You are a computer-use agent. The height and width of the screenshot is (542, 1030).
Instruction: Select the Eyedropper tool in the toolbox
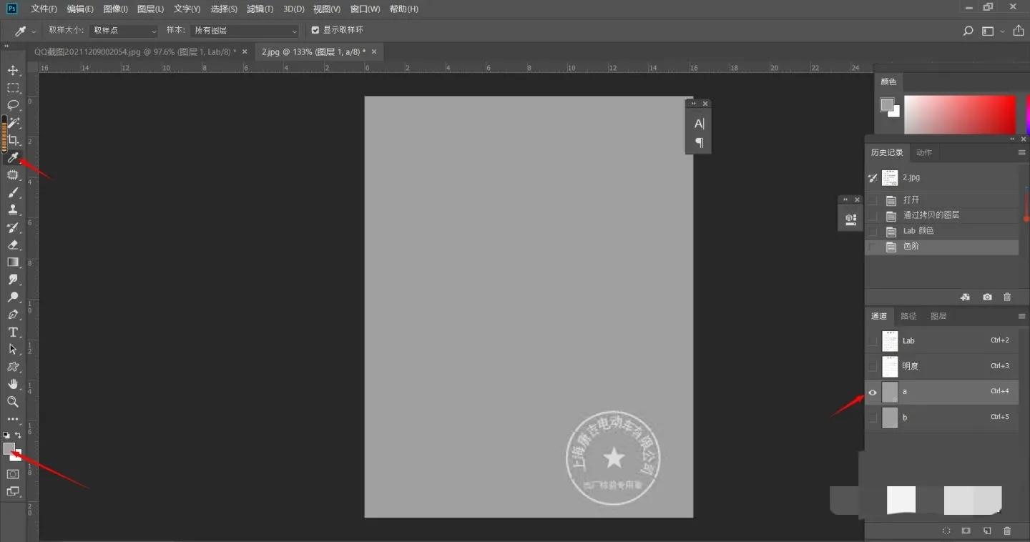tap(13, 157)
